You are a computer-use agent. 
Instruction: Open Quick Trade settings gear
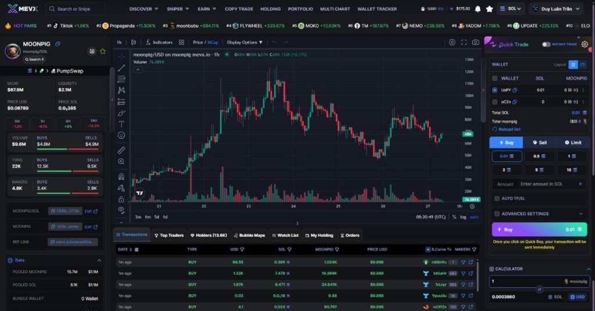pos(585,44)
